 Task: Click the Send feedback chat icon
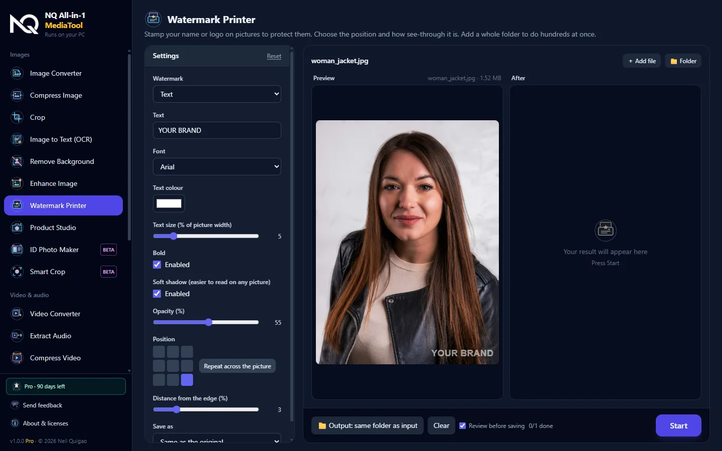15,405
